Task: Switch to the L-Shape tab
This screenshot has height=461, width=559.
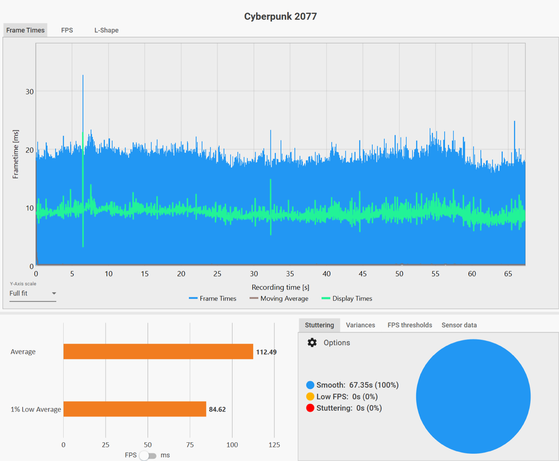Action: coord(106,30)
